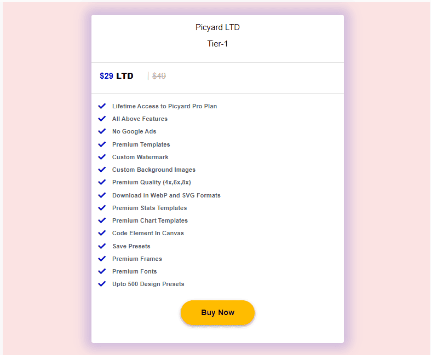Click checkmark beside No Google Ads
This screenshot has width=431, height=355.
pyautogui.click(x=102, y=131)
